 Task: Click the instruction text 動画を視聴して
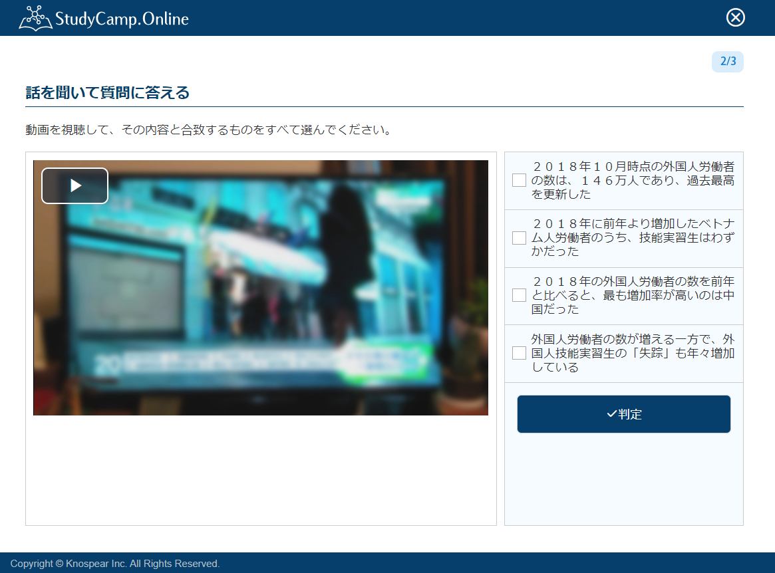click(x=208, y=130)
